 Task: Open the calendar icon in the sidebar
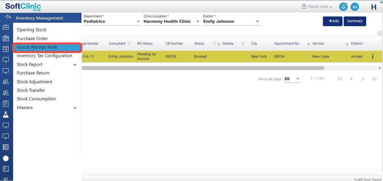tap(6, 49)
